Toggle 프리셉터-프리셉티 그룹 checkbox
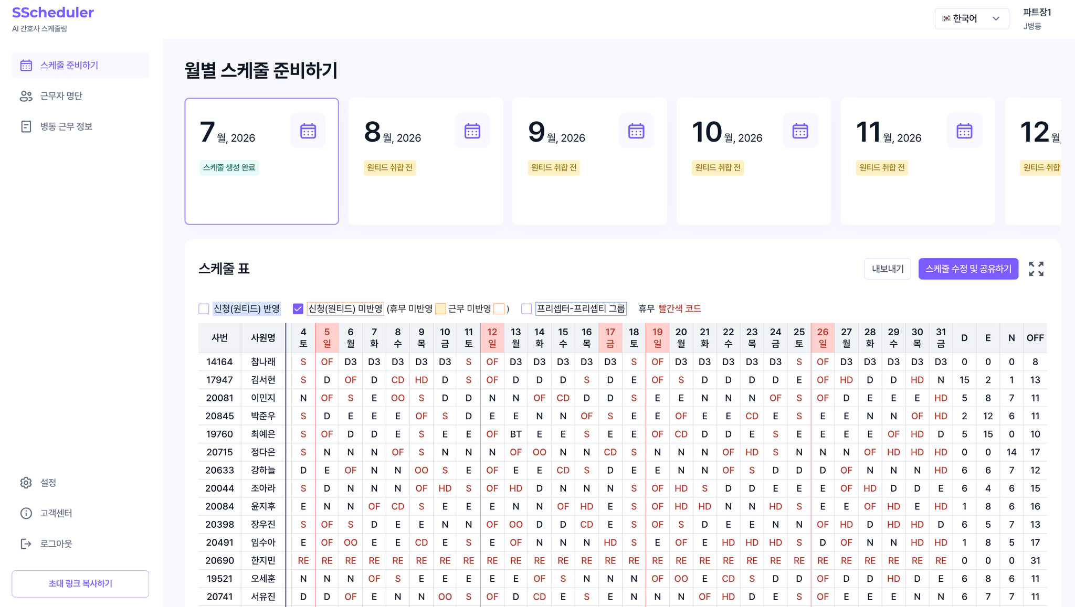The height and width of the screenshot is (607, 1075). coord(526,308)
